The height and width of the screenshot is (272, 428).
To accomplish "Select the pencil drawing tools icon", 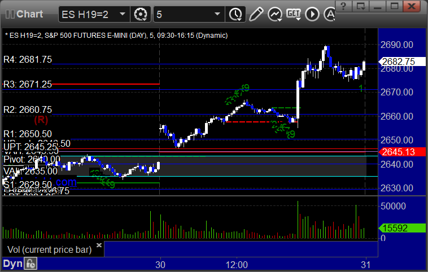I will [256, 14].
